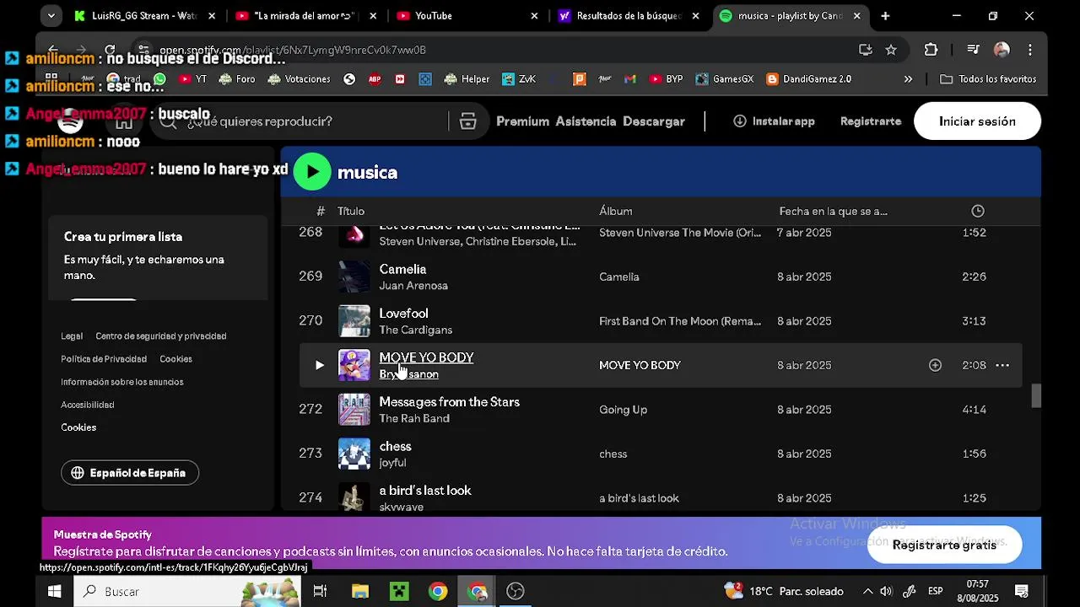Open the browser extensions puzzle icon
Image resolution: width=1080 pixels, height=607 pixels.
tap(931, 50)
